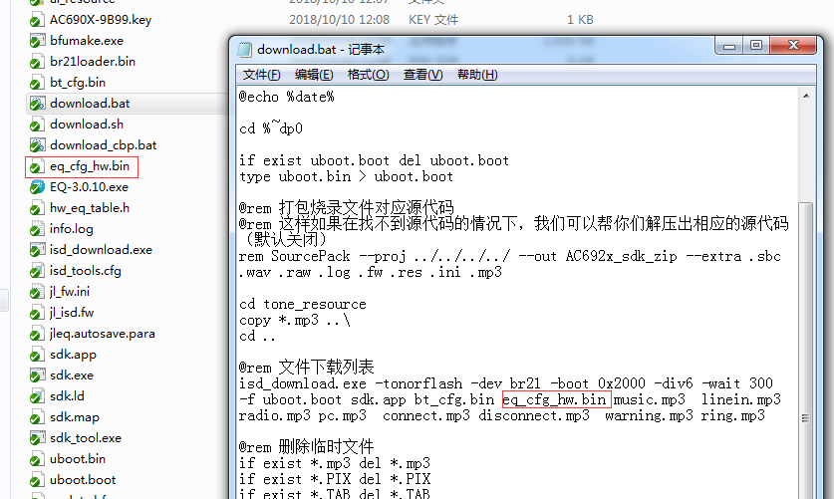Select the info.log file name
Screen dimensions: 834x499
72,229
